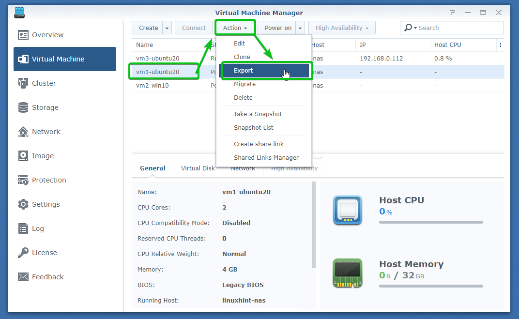Viewport: 519px width, 319px height.
Task: Click the Power on button
Action: point(278,28)
